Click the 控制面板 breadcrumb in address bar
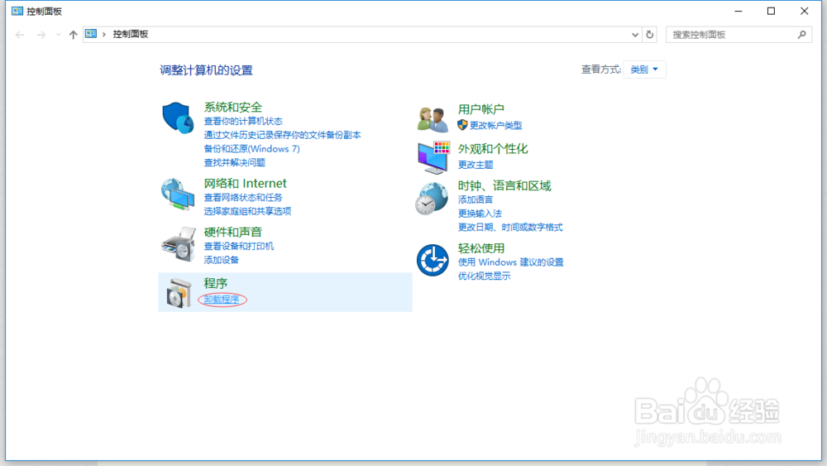 (x=131, y=34)
